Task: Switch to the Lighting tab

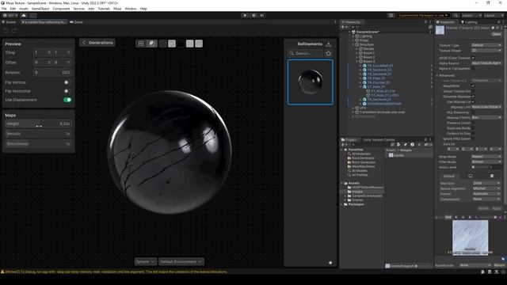Action: 469,22
